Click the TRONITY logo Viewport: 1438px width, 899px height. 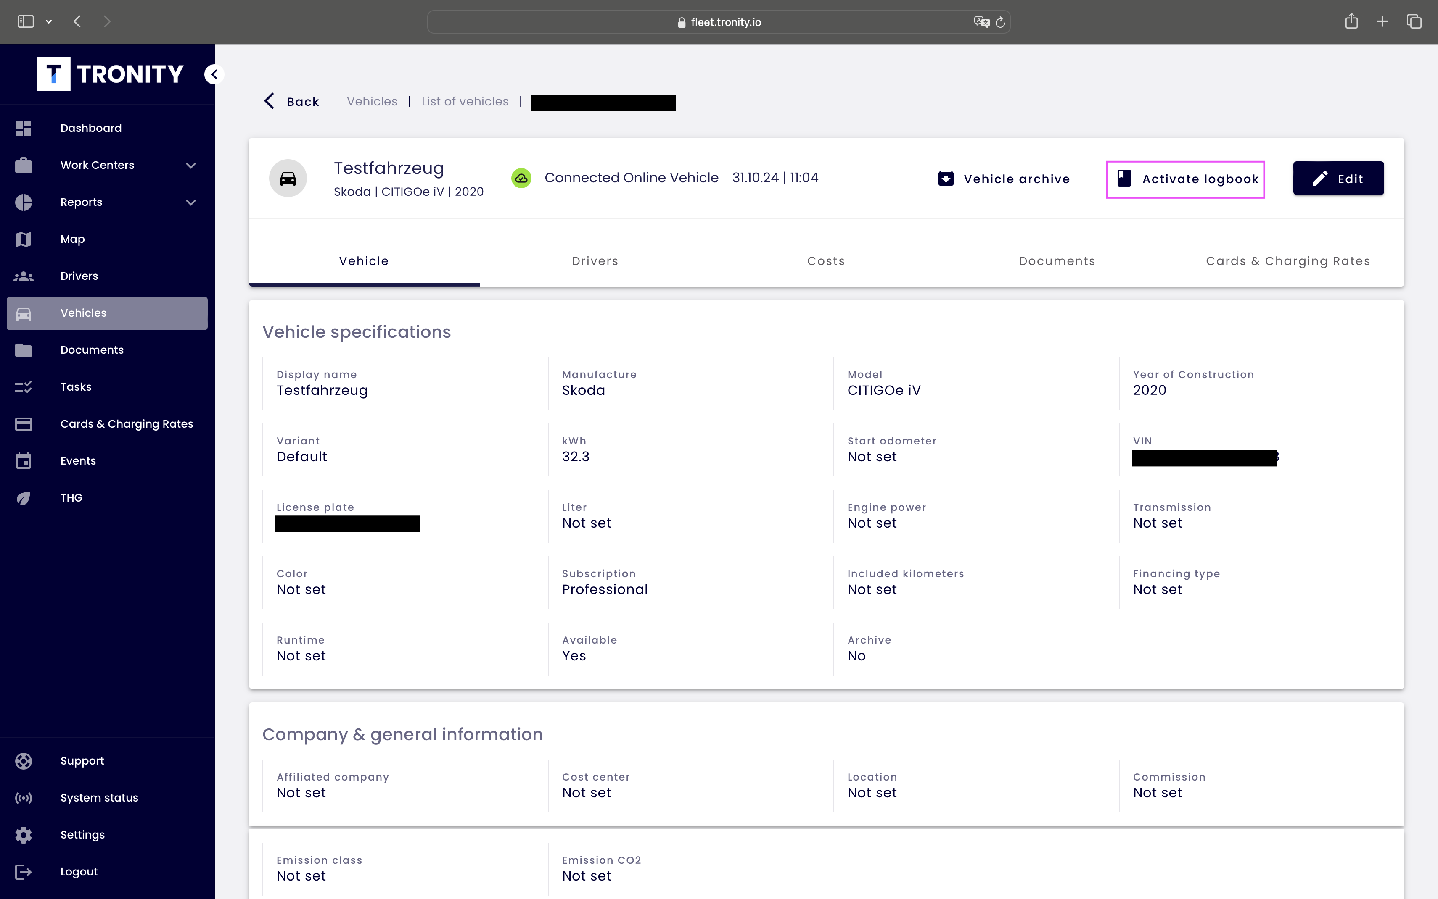point(111,74)
